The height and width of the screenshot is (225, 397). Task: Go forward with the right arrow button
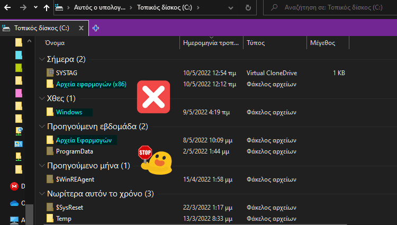tap(23, 7)
